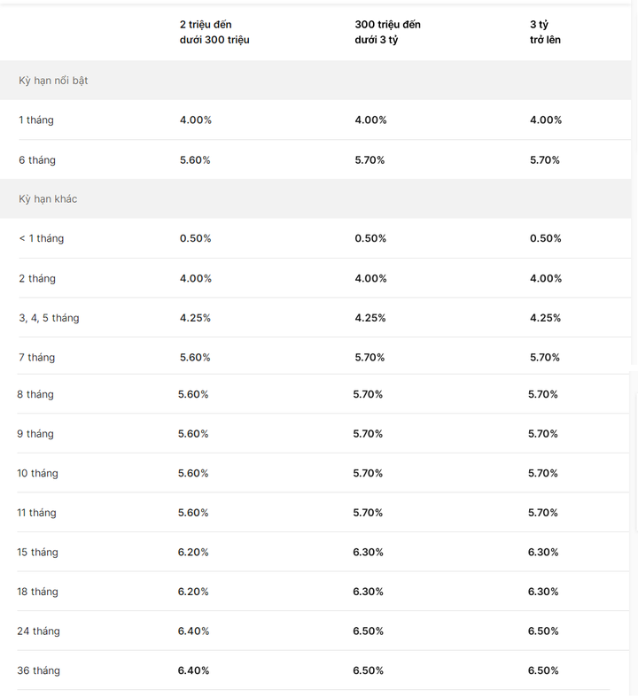Select the '24 tháng' term row label
638x697 pixels.
(x=38, y=631)
